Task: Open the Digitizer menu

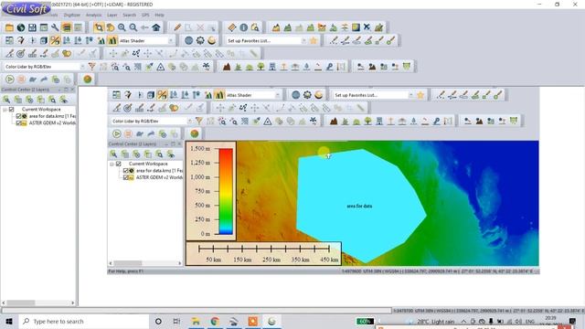Action: (72, 15)
